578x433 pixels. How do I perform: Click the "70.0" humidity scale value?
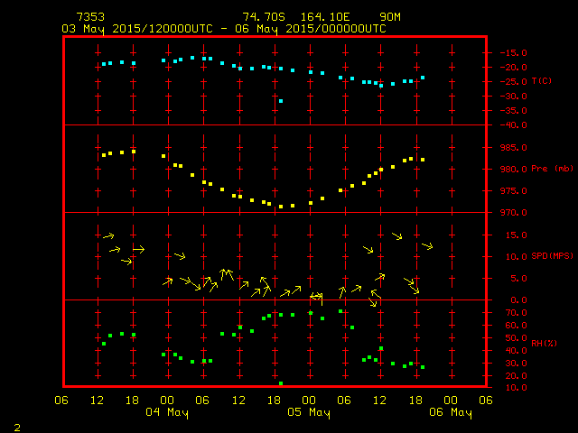click(517, 313)
